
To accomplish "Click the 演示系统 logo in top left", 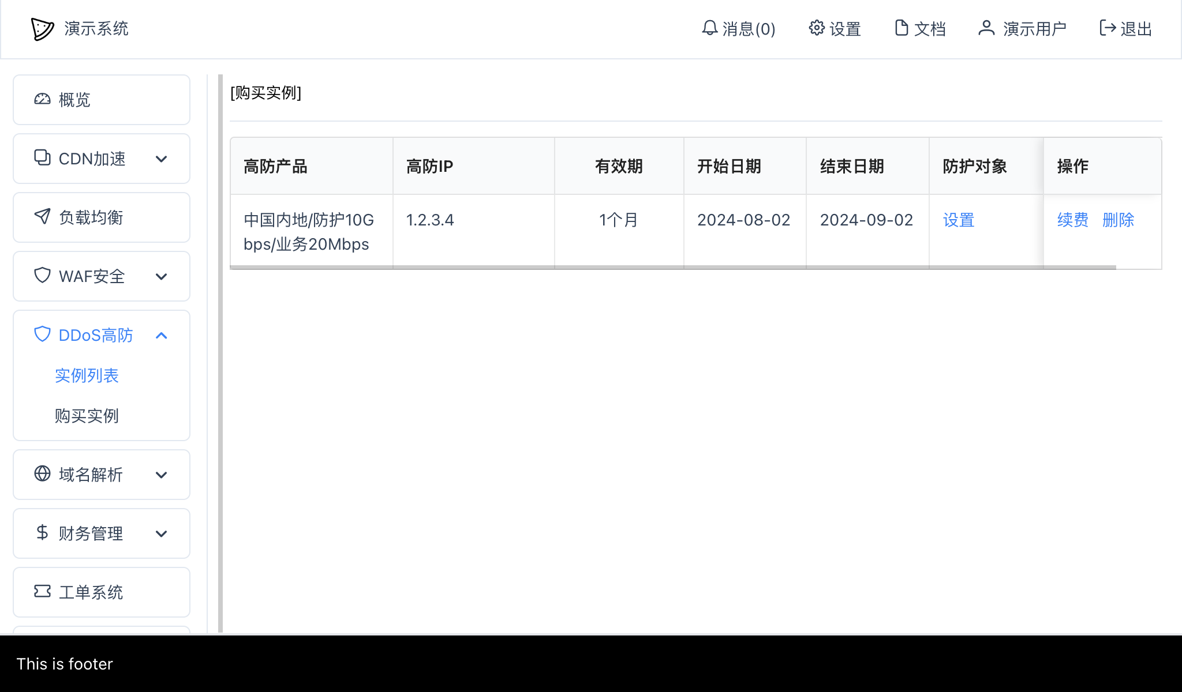I will tap(80, 29).
